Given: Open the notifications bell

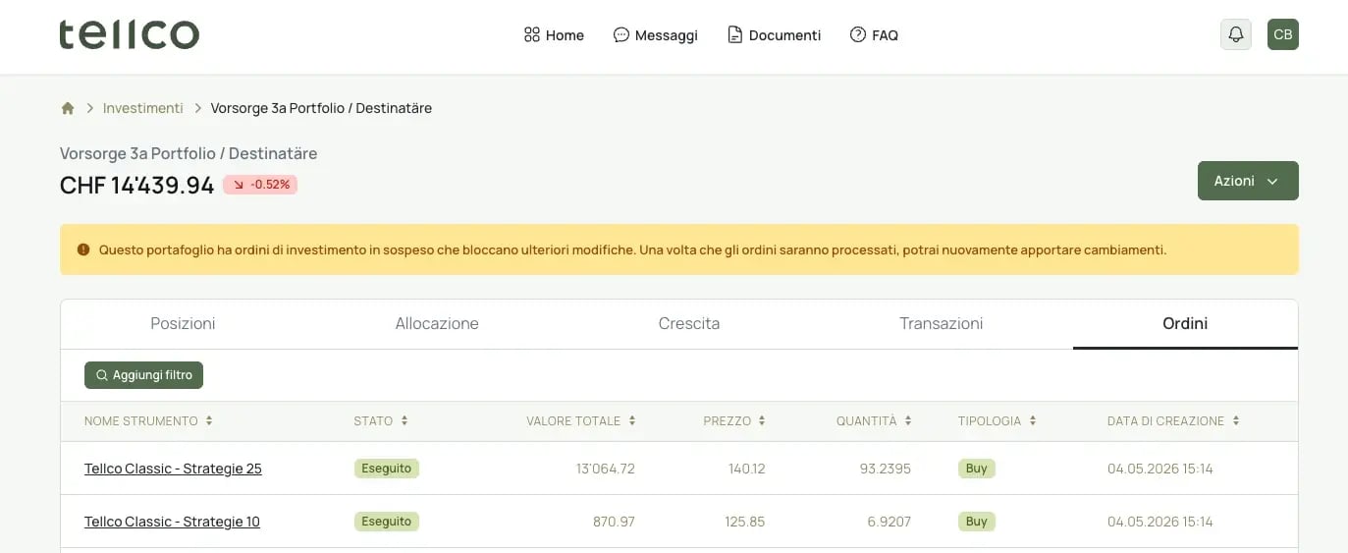Looking at the screenshot, I should coord(1236,34).
